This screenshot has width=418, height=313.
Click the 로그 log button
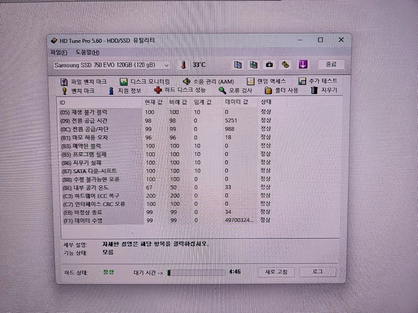[x=317, y=272]
